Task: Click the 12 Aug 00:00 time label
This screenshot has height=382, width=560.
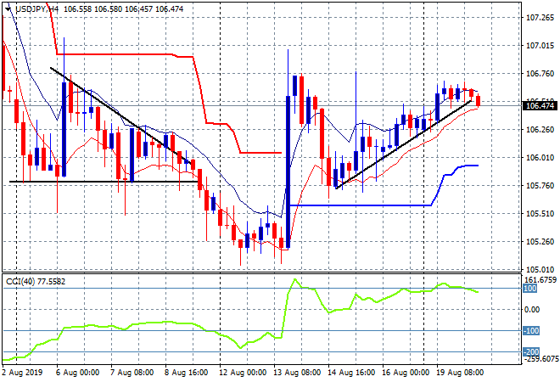Action: click(242, 373)
